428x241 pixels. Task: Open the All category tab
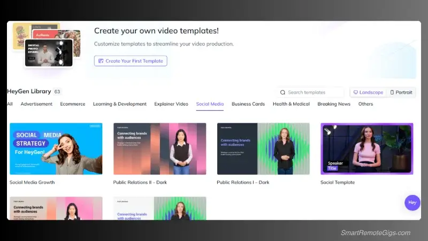(x=10, y=104)
